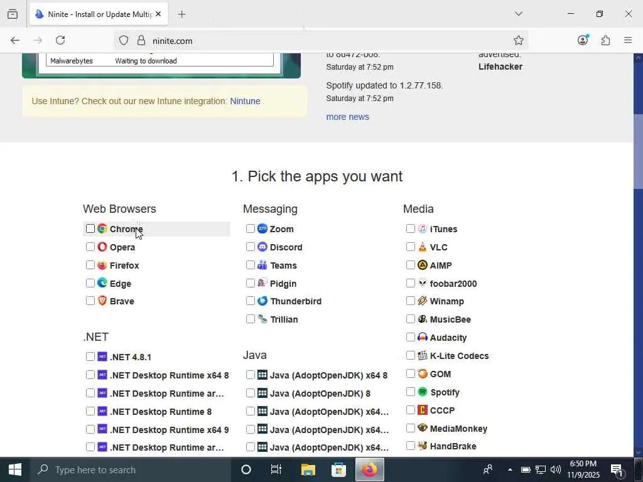This screenshot has height=482, width=643.
Task: Open the Firefox View button
Action: pos(13,14)
